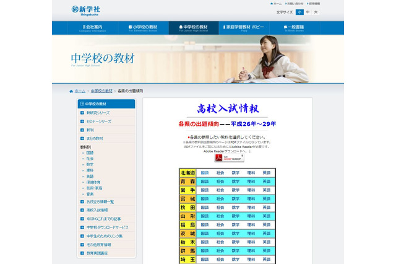The width and height of the screenshot is (396, 264).
Task: Select 数学 under 教科別 in the sidebar
Action: point(90,165)
